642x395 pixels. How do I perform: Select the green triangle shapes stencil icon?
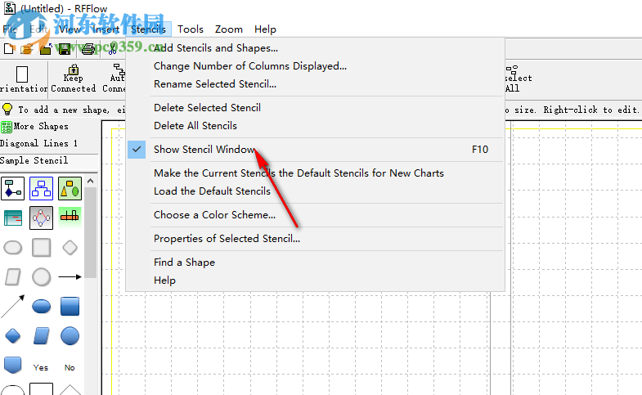pyautogui.click(x=70, y=189)
